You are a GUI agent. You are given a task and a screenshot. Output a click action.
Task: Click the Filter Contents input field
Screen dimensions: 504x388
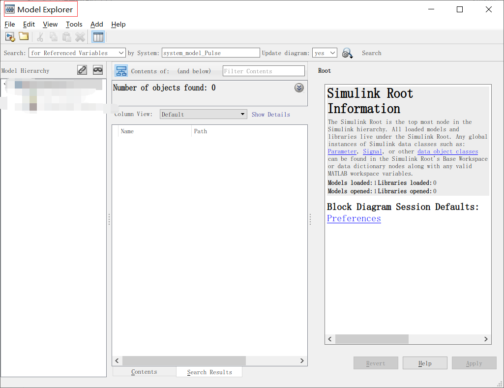click(x=264, y=71)
